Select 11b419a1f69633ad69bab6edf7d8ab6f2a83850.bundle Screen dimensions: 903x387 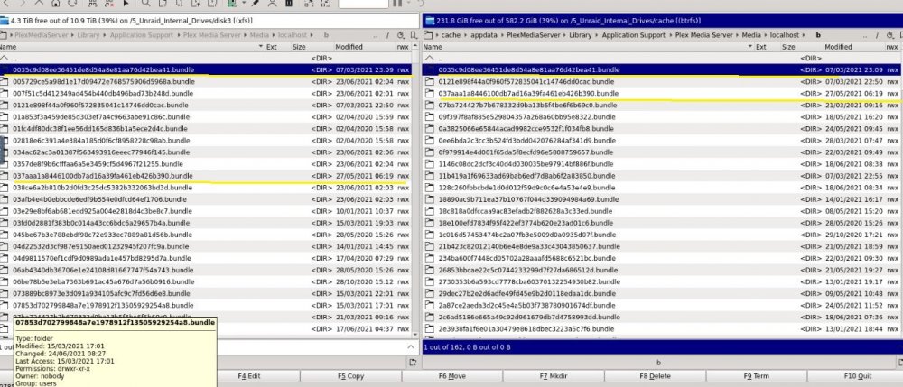click(662, 175)
